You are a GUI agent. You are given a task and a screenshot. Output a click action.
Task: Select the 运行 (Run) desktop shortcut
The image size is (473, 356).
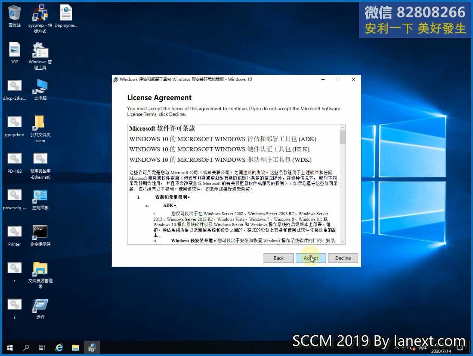pos(40,309)
